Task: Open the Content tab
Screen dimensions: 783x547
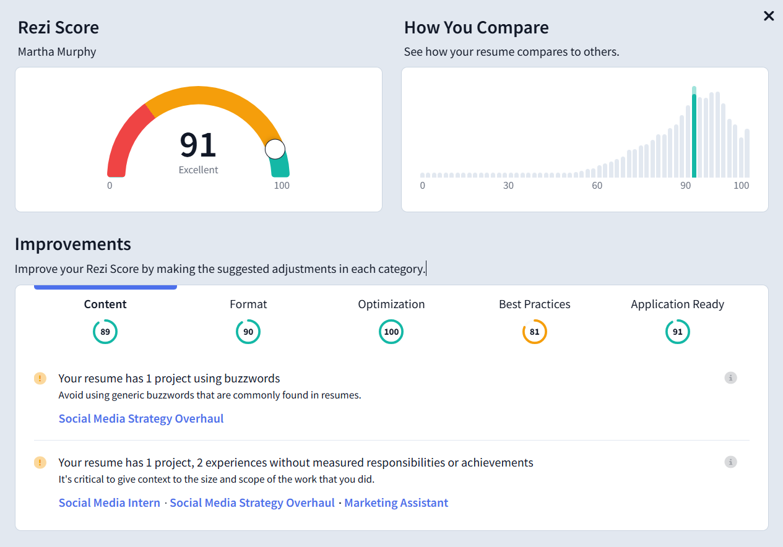Action: click(105, 304)
